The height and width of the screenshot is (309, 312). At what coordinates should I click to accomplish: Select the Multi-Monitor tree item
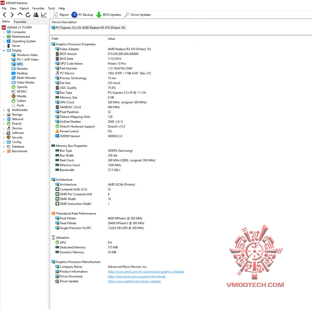(x=24, y=78)
